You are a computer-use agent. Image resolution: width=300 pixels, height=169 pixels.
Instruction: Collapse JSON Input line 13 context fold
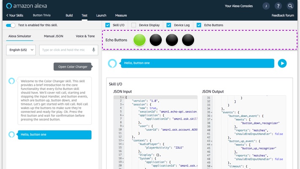tap(123, 140)
